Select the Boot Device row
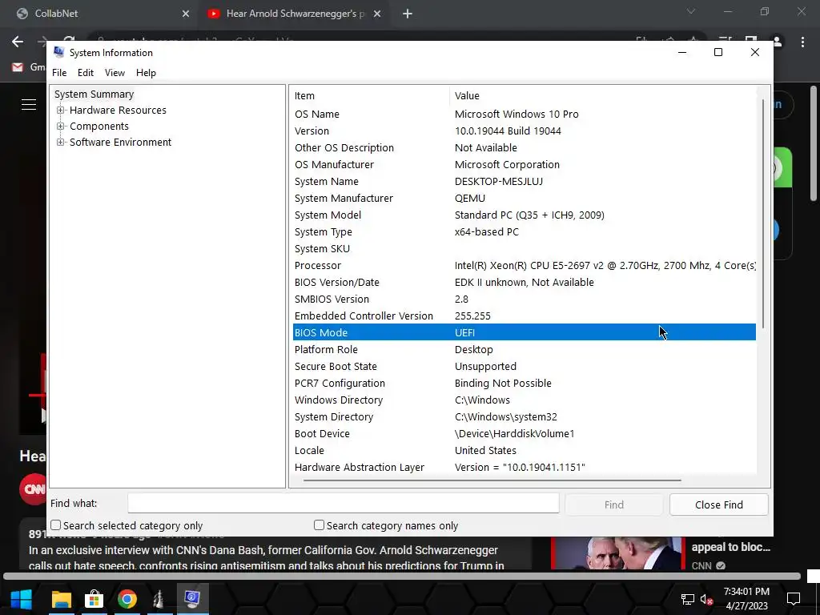820x615 pixels. pos(525,433)
